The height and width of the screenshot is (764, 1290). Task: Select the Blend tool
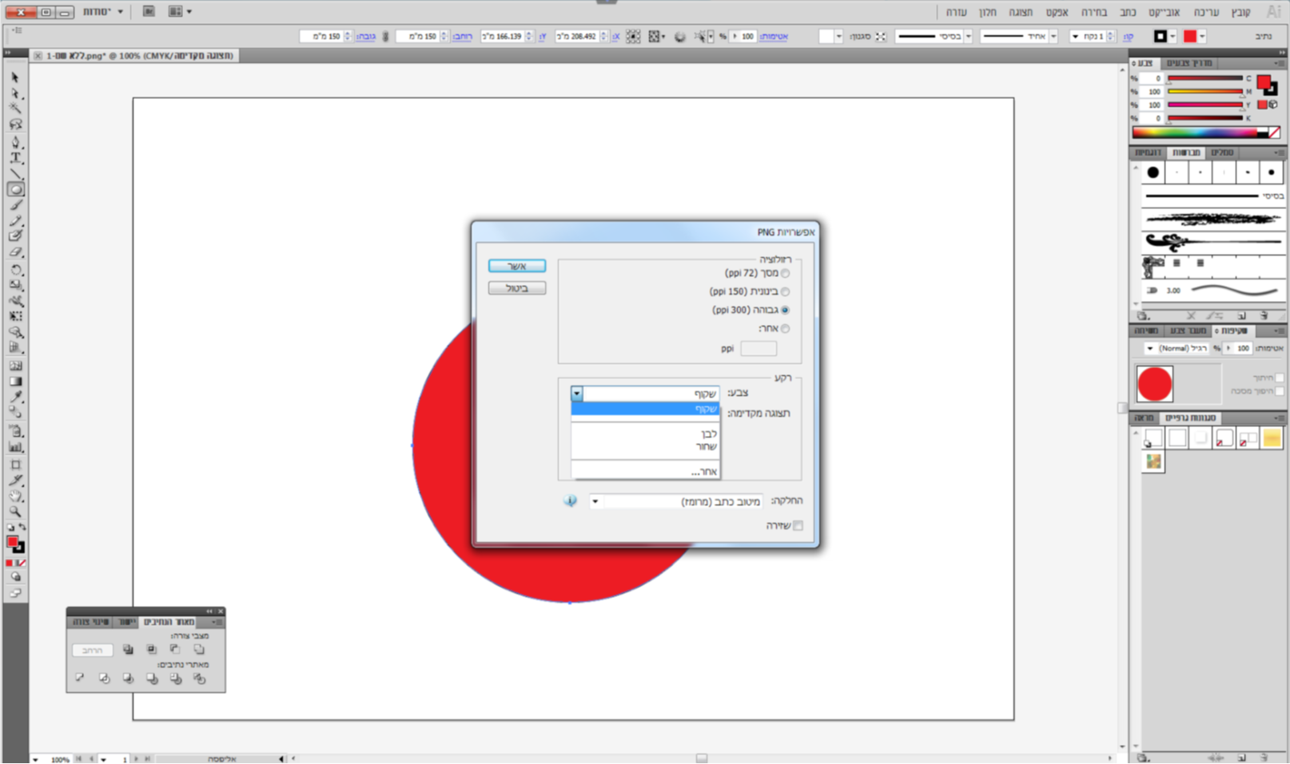pos(15,413)
